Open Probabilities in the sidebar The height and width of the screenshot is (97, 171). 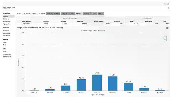pos(7,21)
